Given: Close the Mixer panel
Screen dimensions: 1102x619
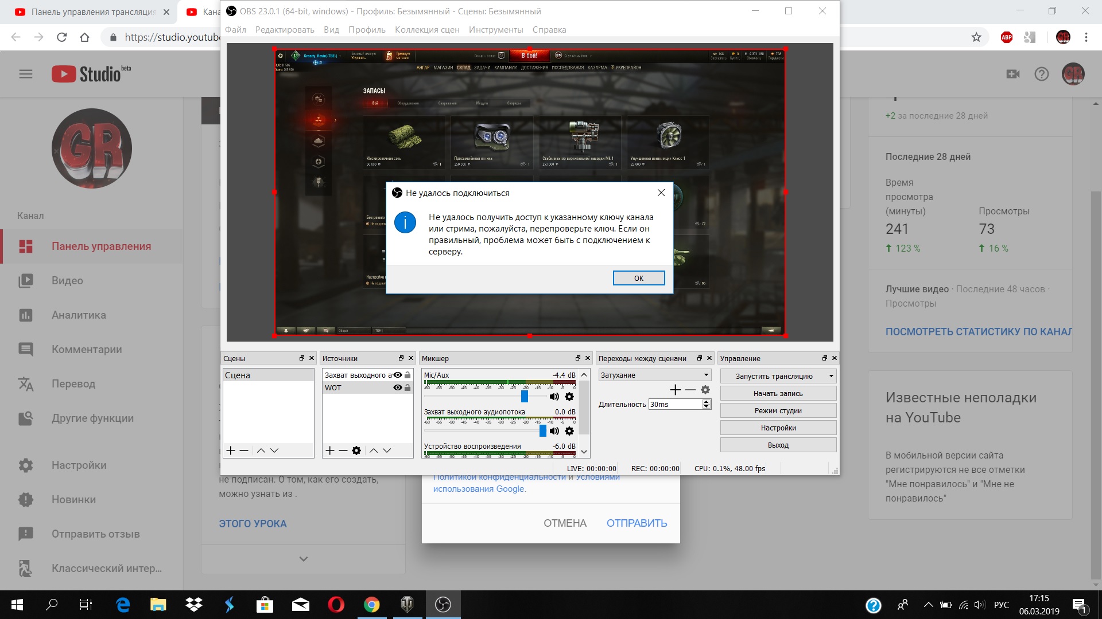Looking at the screenshot, I should pos(588,358).
